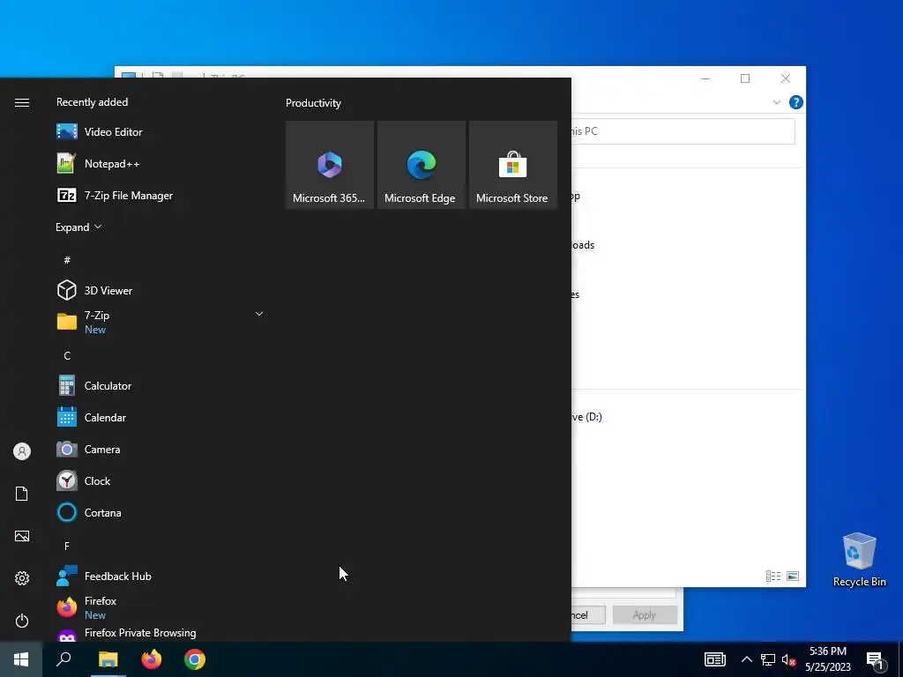Open the File Explorer help icon

(x=796, y=102)
